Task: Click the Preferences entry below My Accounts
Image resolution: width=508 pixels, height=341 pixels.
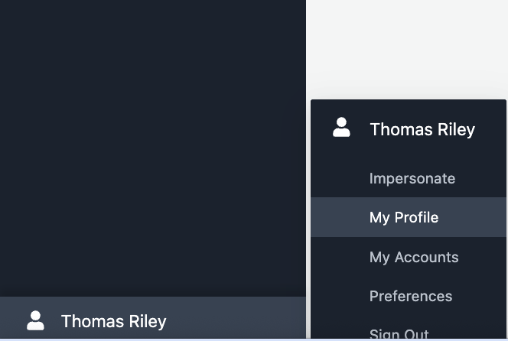Action: pyautogui.click(x=410, y=297)
